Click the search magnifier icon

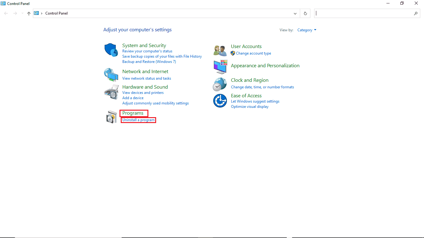tap(416, 13)
